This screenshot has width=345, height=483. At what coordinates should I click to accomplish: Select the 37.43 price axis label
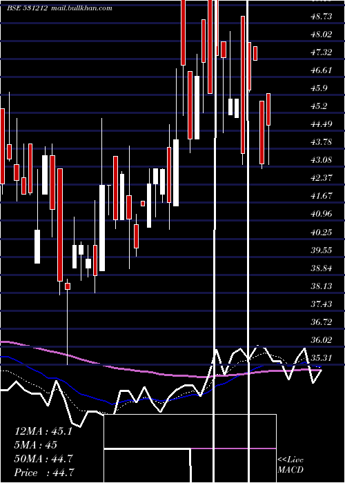click(322, 304)
